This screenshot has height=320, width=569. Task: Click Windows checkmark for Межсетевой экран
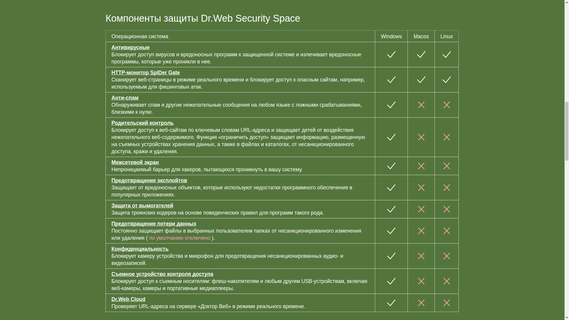pos(391,166)
